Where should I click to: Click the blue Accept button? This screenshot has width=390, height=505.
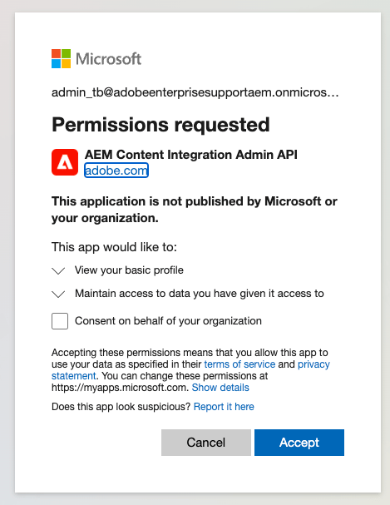click(299, 443)
